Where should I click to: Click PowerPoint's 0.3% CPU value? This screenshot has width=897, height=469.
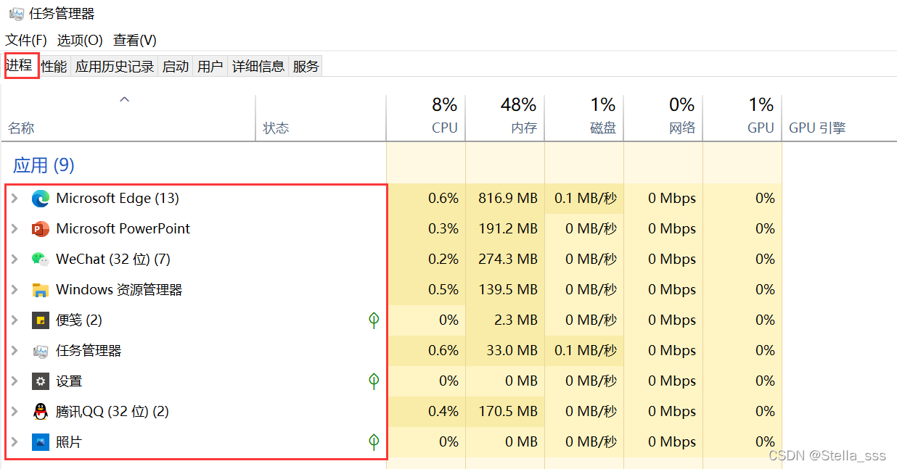(x=443, y=229)
